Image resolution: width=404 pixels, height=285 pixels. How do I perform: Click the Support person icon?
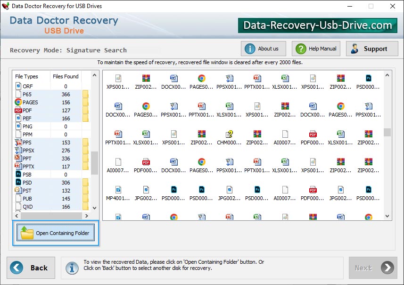pos(355,49)
